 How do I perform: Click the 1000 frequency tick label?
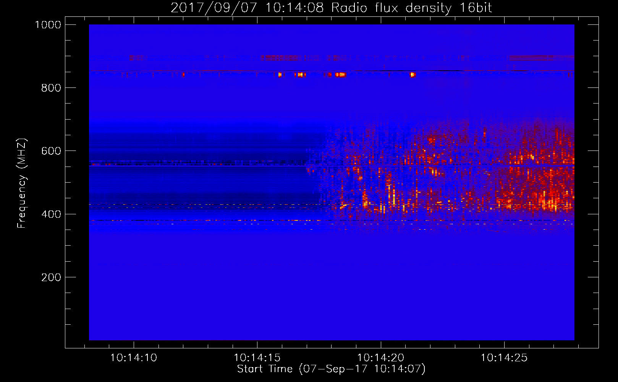pos(48,25)
